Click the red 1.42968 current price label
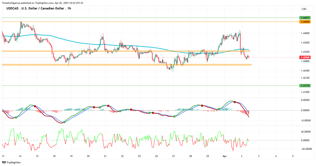Viewport: 316px width, 166px height. 305,57
